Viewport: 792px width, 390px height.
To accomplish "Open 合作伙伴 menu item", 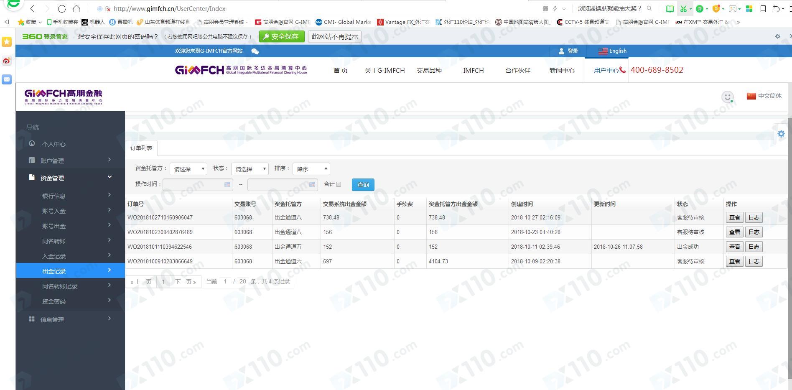I will tap(517, 70).
